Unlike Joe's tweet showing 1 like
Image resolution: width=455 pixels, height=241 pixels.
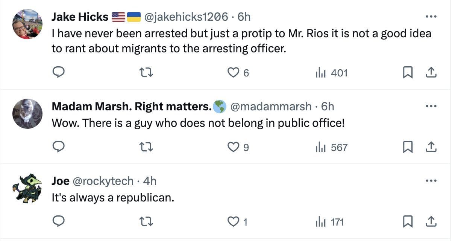tap(234, 222)
